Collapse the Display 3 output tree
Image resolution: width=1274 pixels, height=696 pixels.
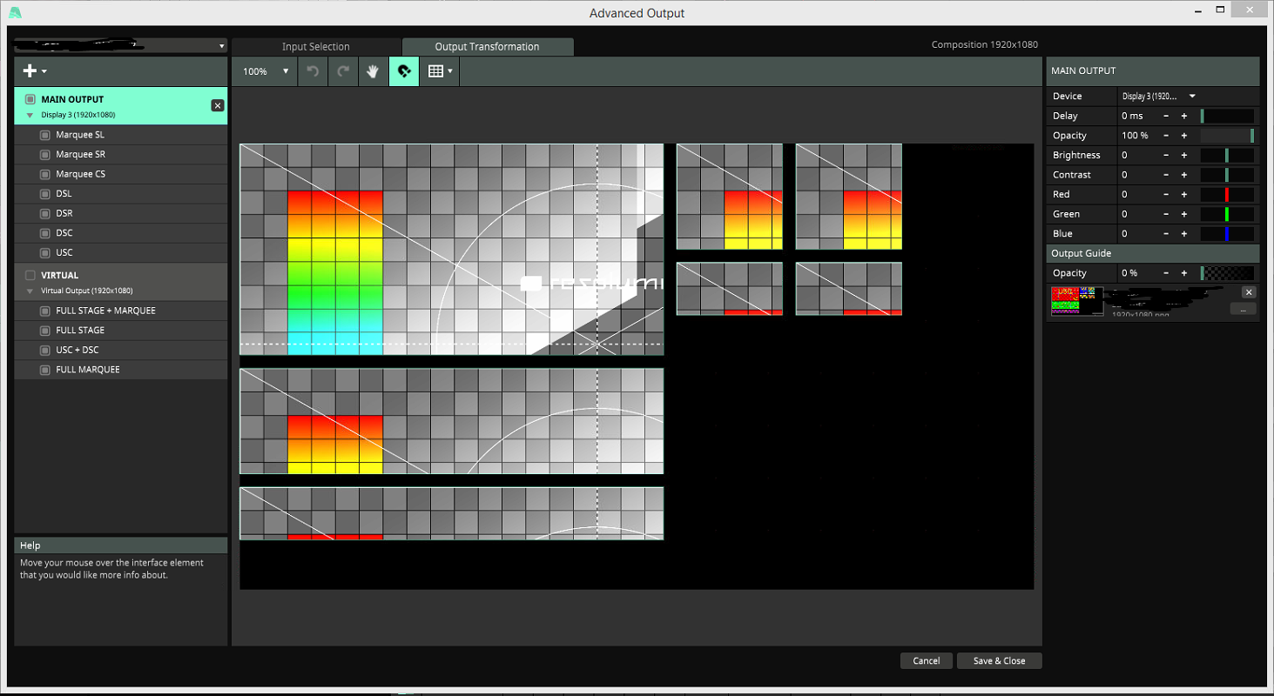[30, 115]
